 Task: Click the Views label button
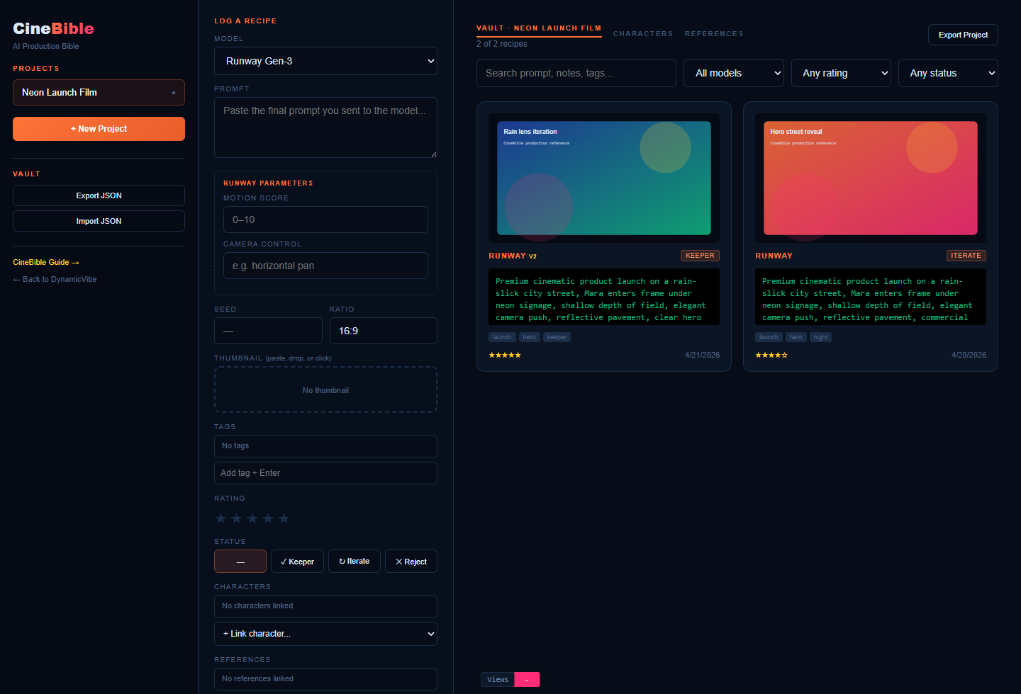(x=498, y=680)
